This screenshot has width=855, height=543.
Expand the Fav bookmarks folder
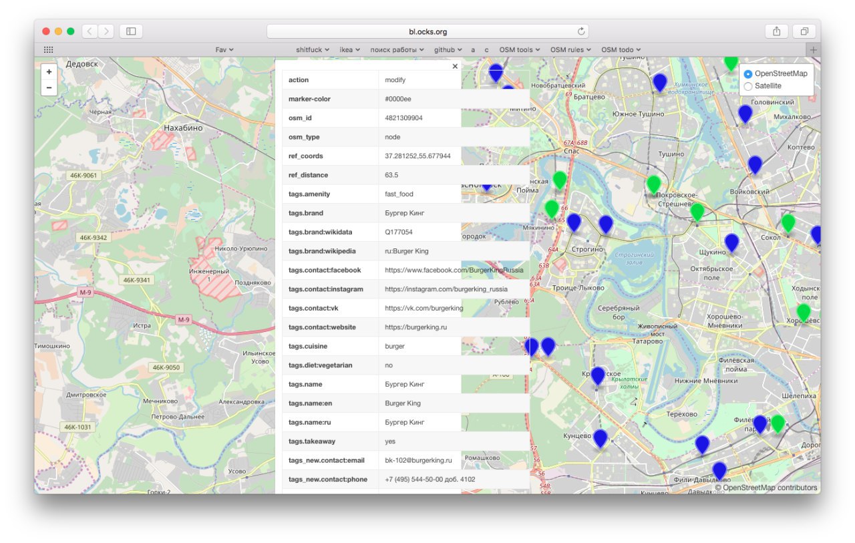(224, 50)
